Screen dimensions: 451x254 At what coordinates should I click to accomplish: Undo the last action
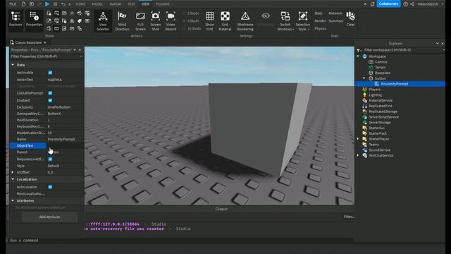pyautogui.click(x=63, y=4)
